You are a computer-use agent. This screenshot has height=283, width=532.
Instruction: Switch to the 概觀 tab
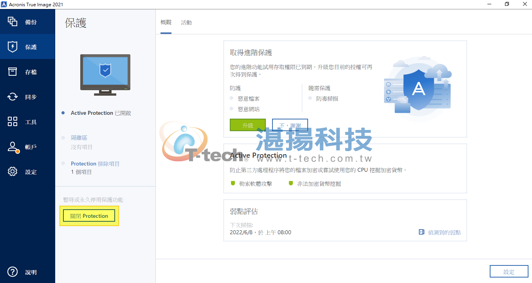166,22
